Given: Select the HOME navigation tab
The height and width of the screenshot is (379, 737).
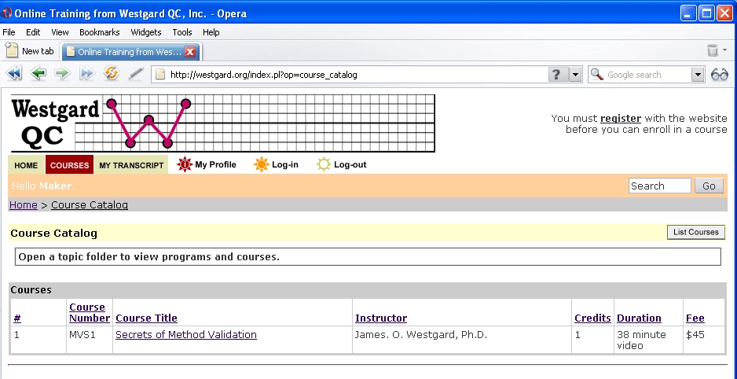Looking at the screenshot, I should (x=26, y=165).
